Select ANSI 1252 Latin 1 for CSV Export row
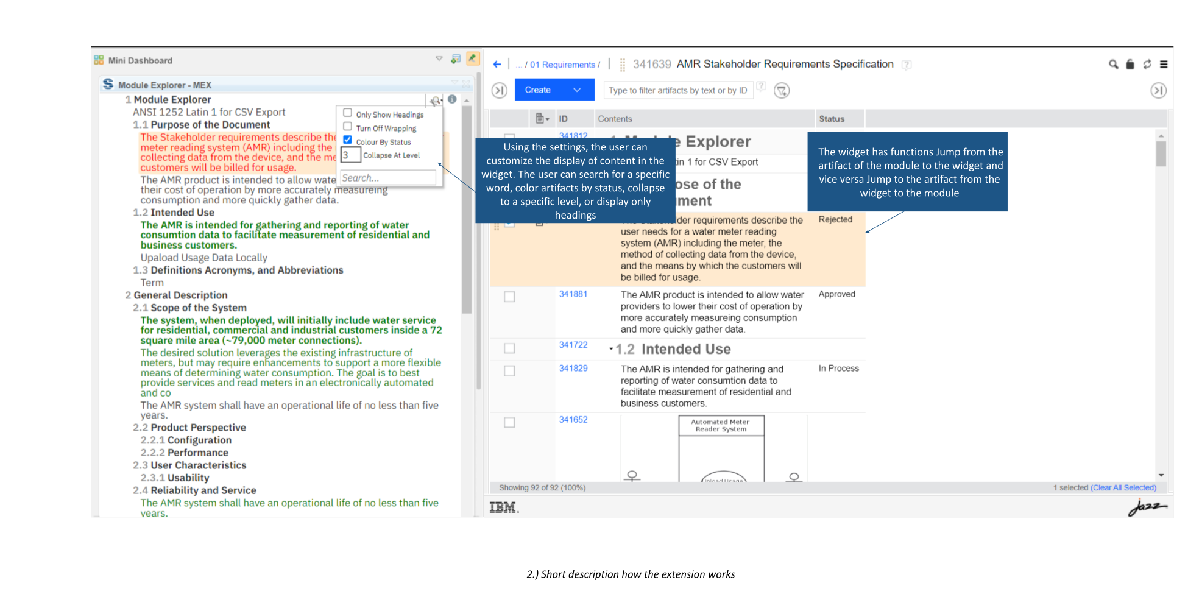This screenshot has height=597, width=1188. point(209,112)
